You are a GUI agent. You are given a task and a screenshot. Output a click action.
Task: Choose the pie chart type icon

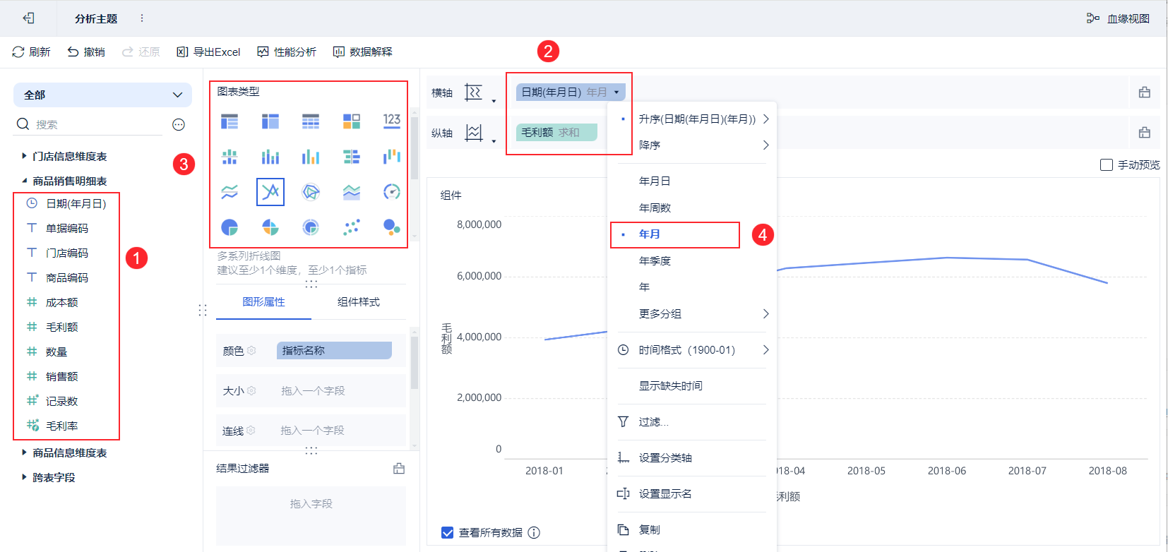pyautogui.click(x=230, y=227)
